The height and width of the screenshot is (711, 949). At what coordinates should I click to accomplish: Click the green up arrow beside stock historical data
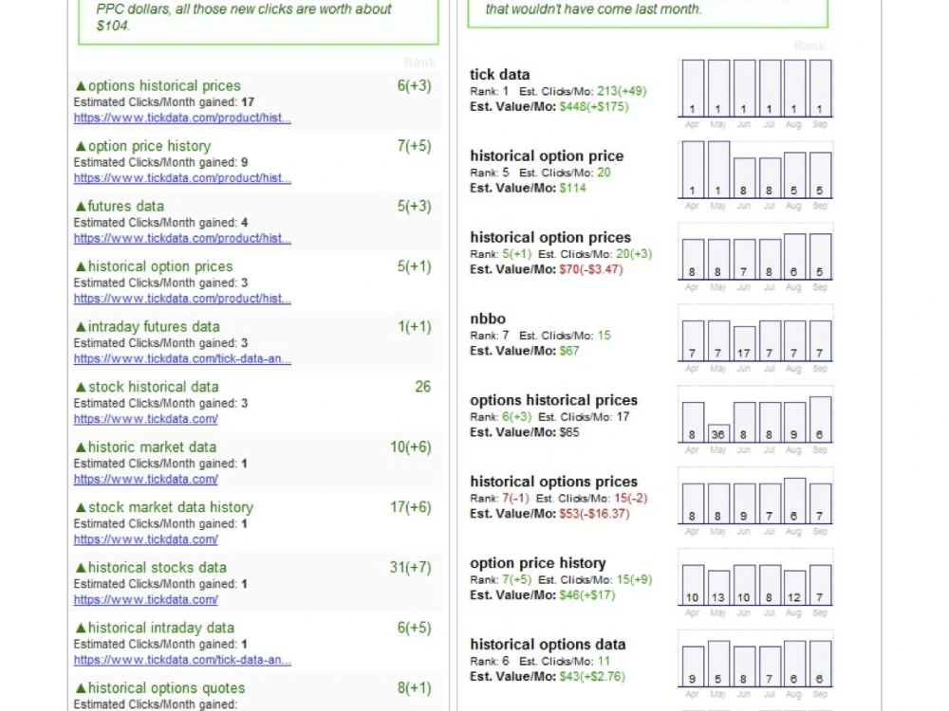81,388
